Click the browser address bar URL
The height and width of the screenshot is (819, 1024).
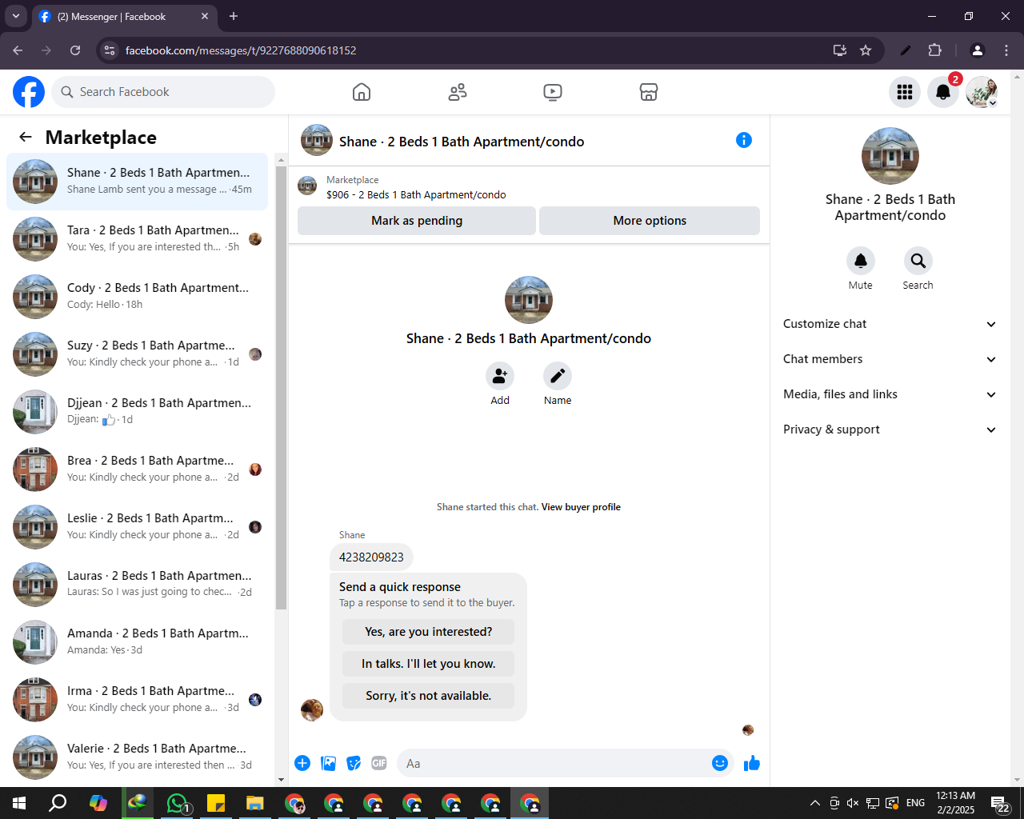pyautogui.click(x=241, y=50)
